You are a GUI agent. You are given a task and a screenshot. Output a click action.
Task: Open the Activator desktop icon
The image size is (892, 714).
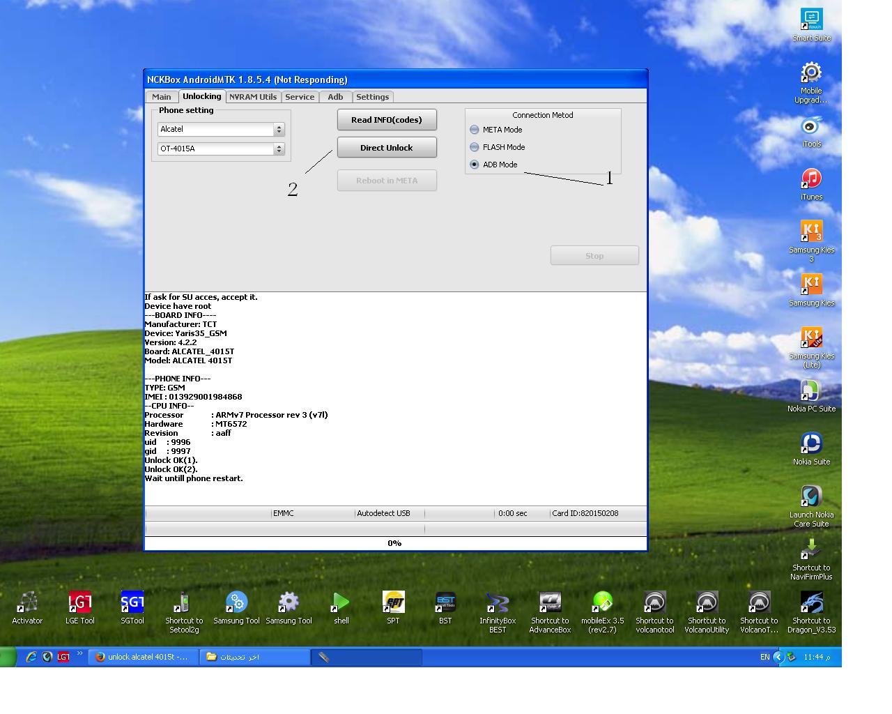(27, 608)
